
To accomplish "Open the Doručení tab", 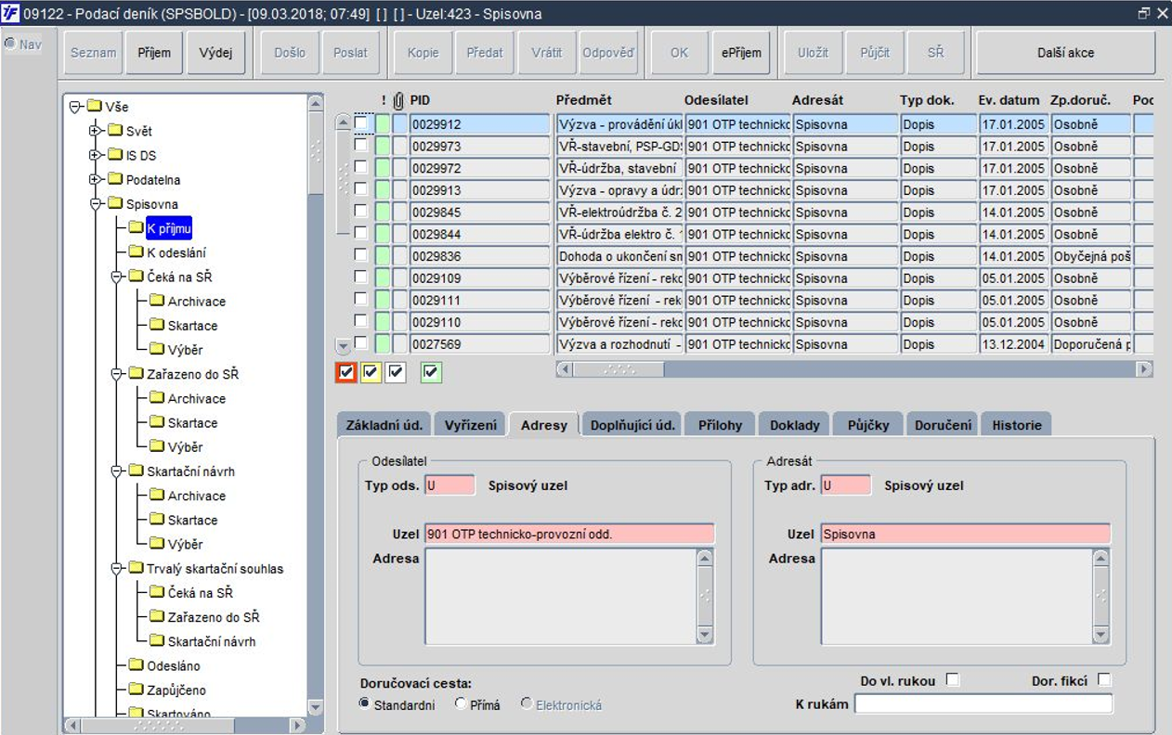I will click(x=943, y=425).
